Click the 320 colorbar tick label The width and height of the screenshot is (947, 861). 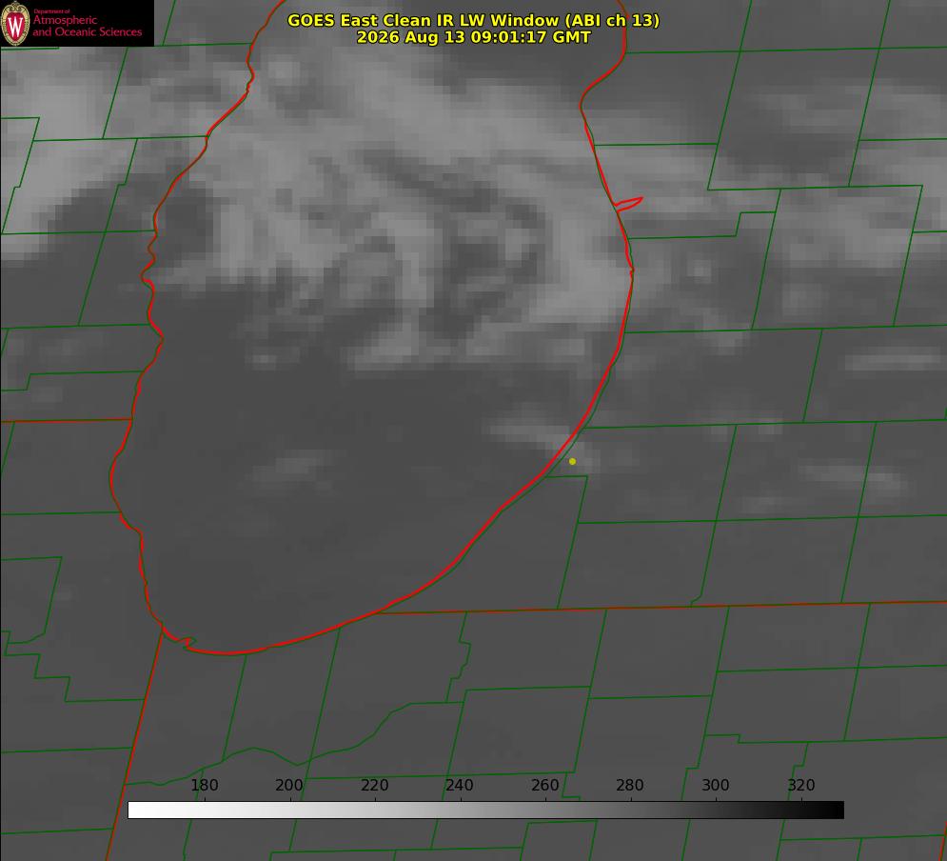point(800,785)
